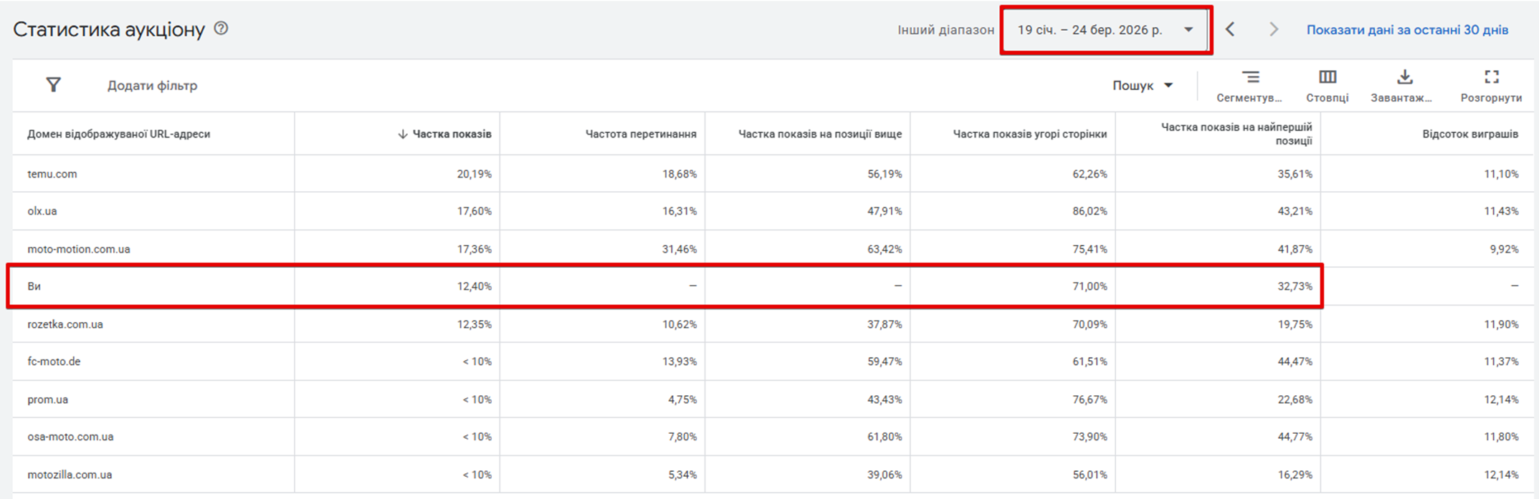Select the temu.com row
The image size is (1539, 499).
(x=52, y=174)
